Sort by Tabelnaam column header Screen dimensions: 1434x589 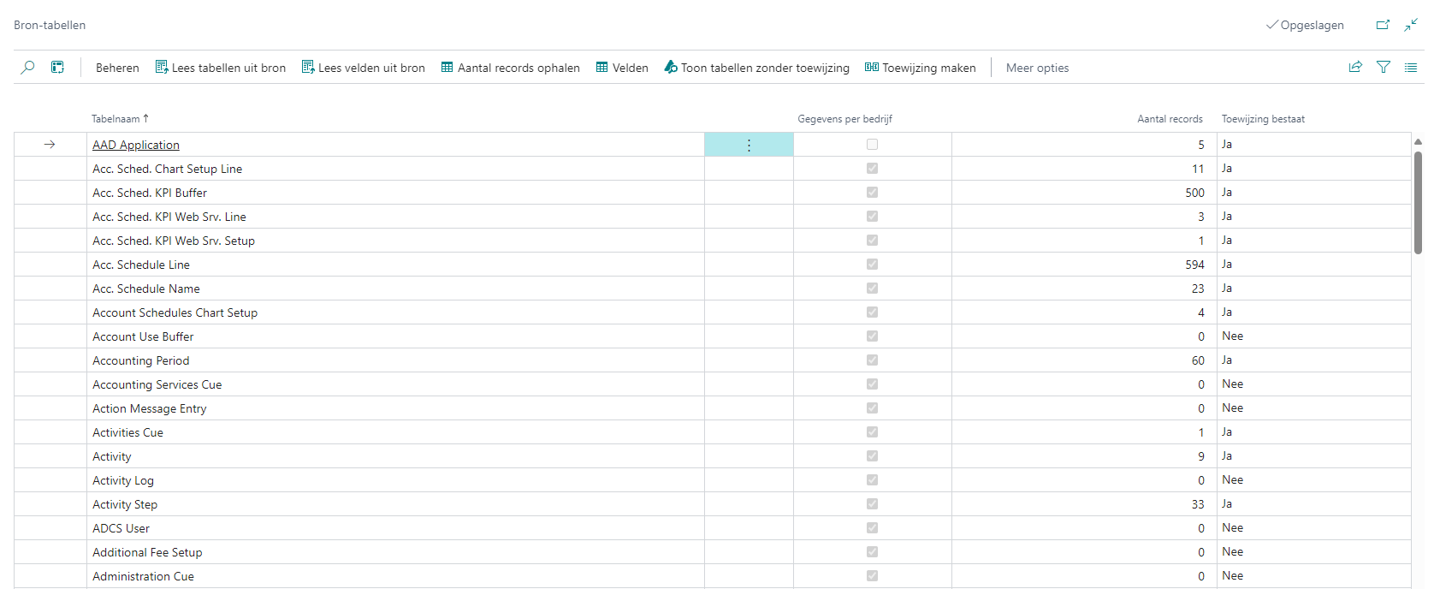(116, 119)
